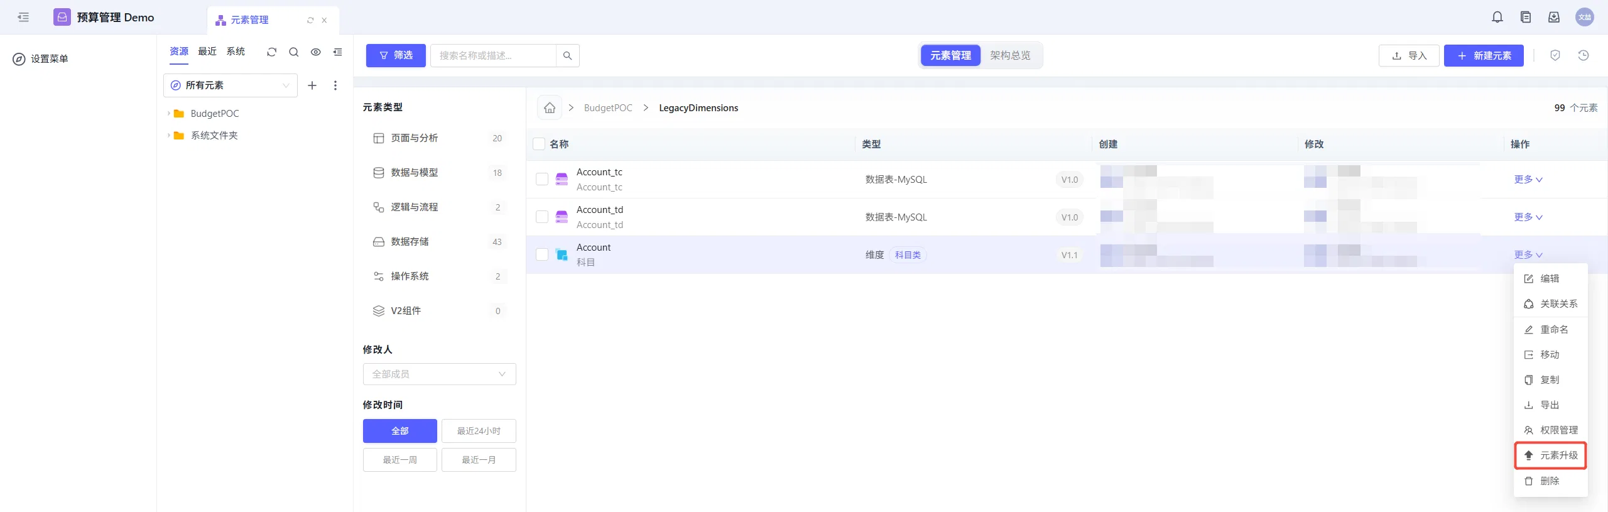1608x512 pixels.
Task: Open the vertical three-dot options menu
Action: [x=335, y=85]
